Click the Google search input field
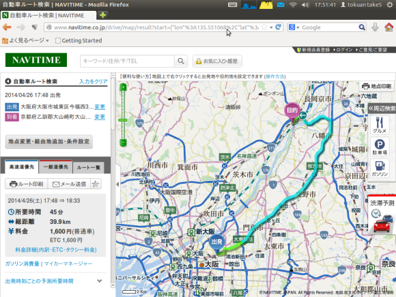This screenshot has height=297, width=396. [x=329, y=27]
